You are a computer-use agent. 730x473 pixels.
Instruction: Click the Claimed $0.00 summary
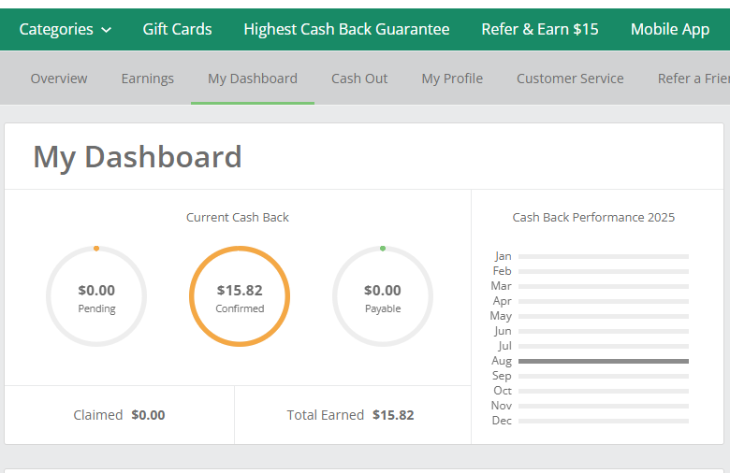click(x=119, y=415)
